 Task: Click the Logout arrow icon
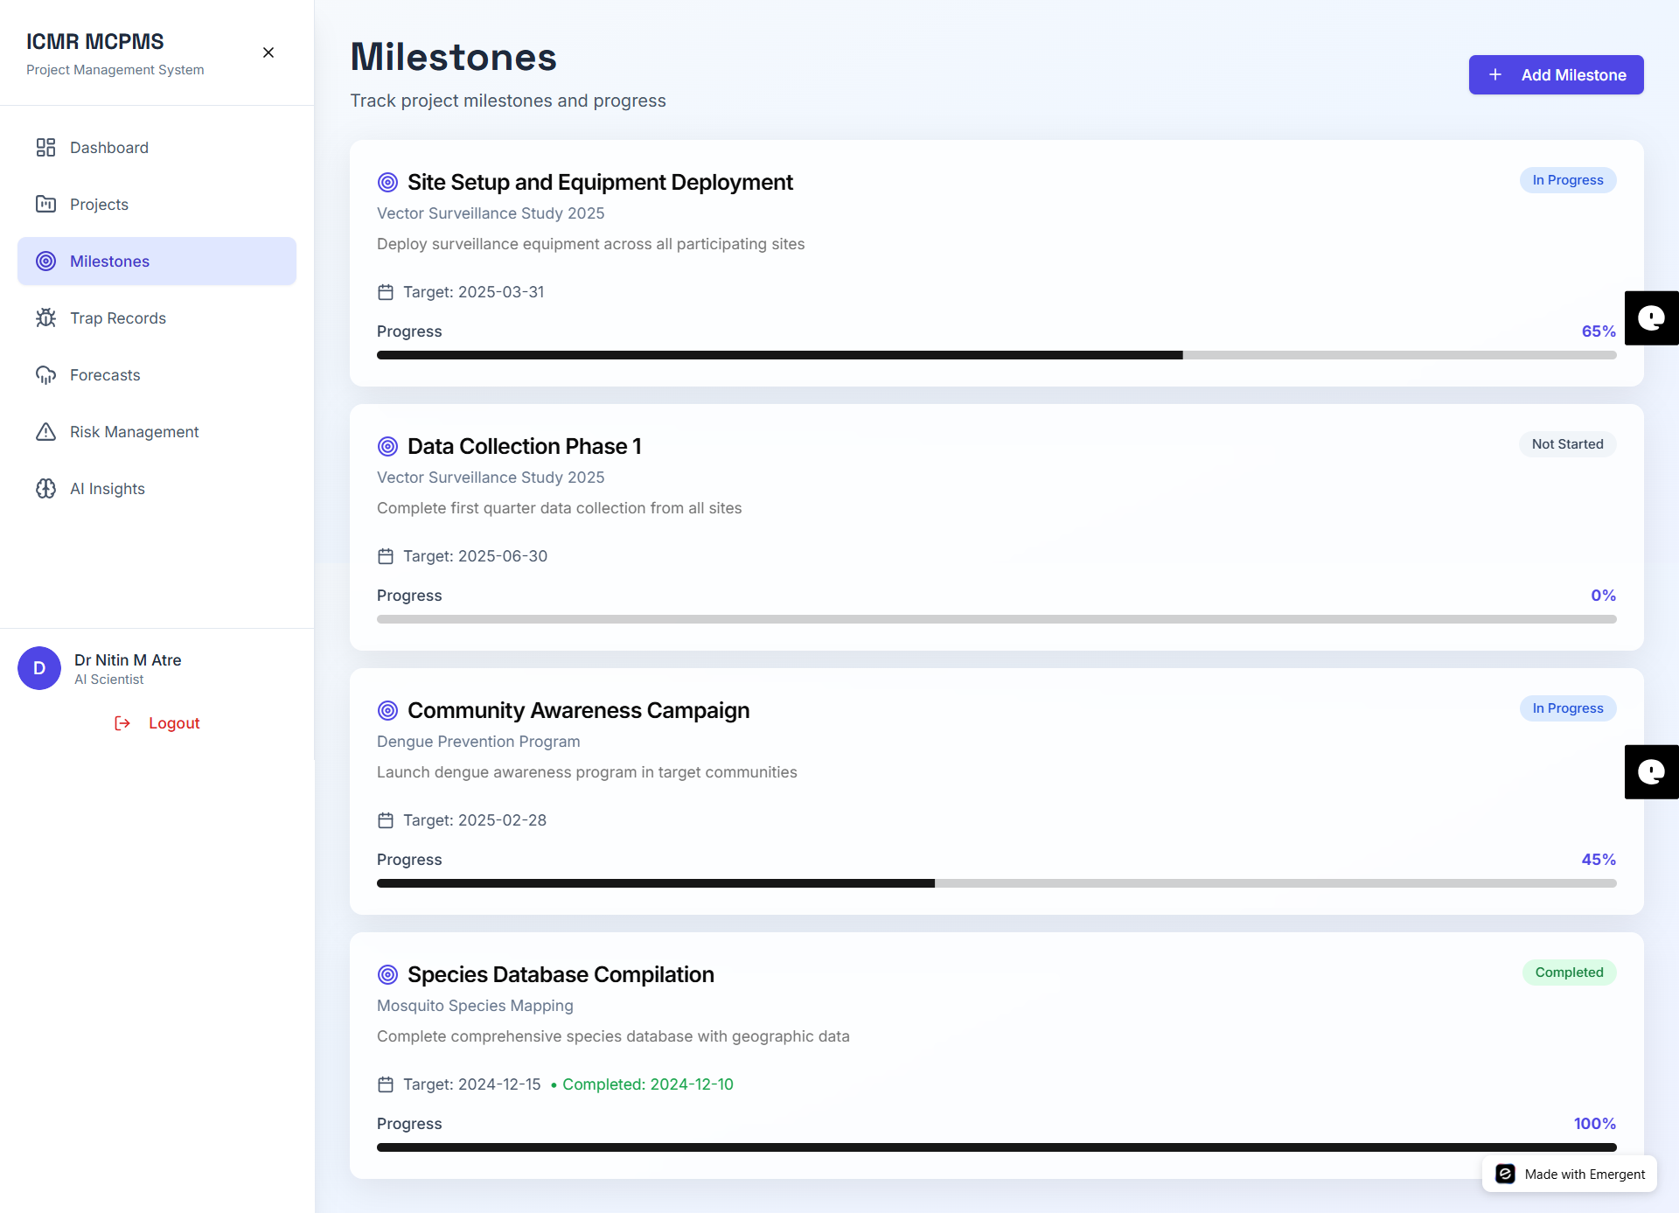(122, 723)
